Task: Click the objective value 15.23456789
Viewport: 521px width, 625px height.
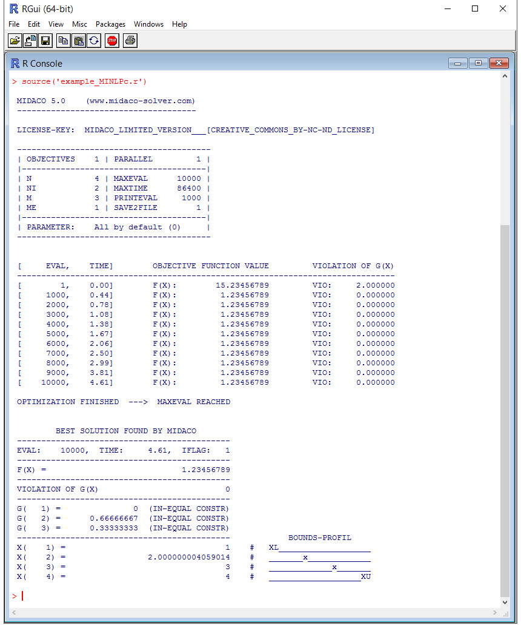Action: (x=242, y=285)
